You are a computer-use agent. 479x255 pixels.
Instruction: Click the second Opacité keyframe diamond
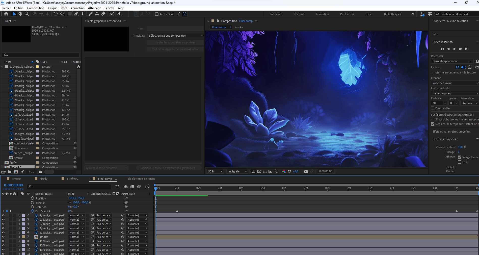pos(177,211)
